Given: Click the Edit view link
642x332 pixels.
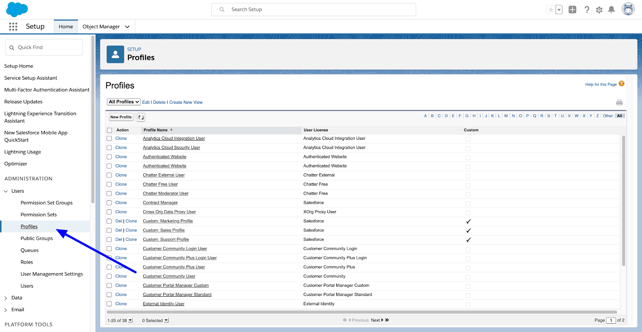Looking at the screenshot, I should (x=146, y=103).
